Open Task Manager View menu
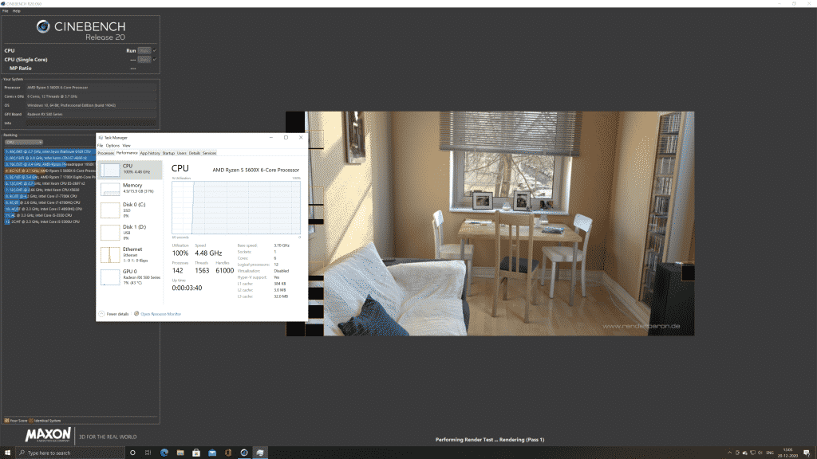817x459 pixels. (x=126, y=146)
